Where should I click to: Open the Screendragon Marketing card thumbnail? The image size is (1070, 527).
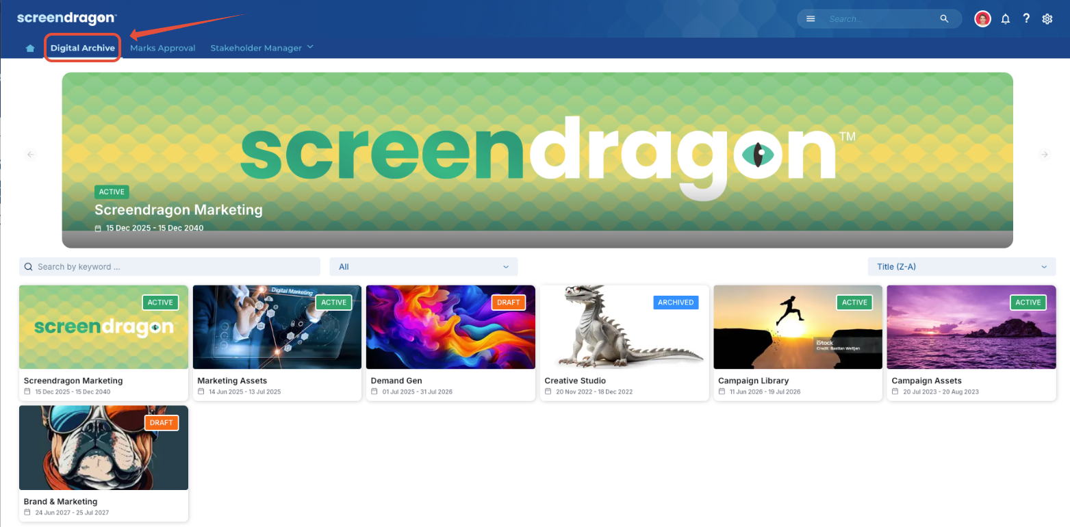[103, 327]
